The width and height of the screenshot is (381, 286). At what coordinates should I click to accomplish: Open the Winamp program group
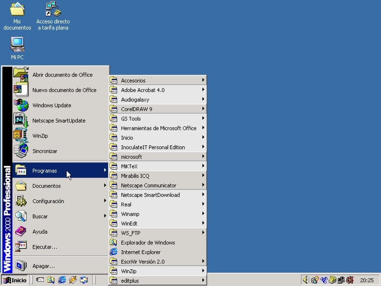(x=158, y=214)
